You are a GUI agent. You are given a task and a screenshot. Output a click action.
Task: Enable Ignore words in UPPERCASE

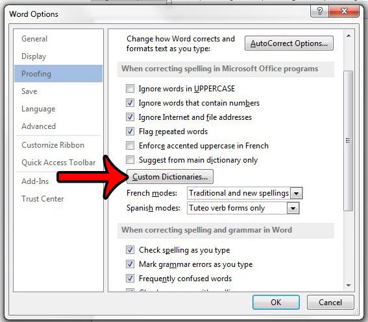(x=130, y=89)
